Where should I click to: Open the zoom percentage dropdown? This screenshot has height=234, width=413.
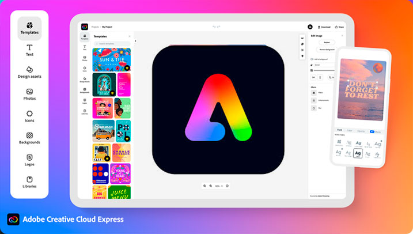coord(219,186)
